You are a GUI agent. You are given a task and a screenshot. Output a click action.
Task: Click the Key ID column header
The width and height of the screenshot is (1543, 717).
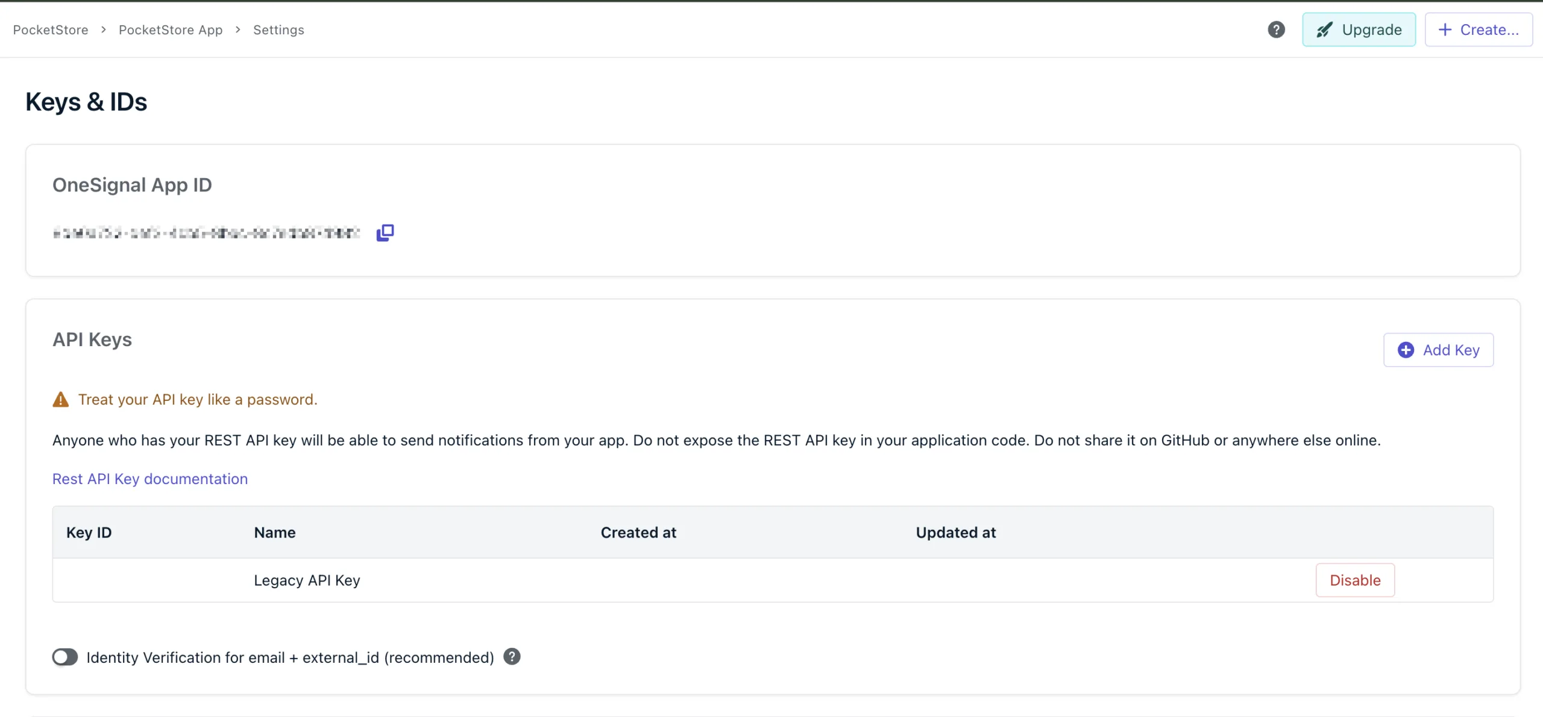(x=89, y=533)
